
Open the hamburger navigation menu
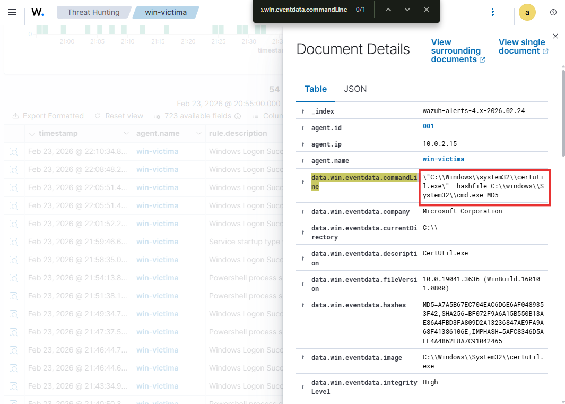click(12, 12)
